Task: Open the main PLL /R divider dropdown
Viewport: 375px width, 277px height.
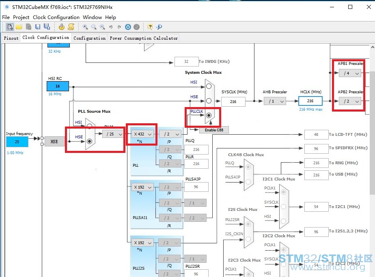Action: pyautogui.click(x=170, y=164)
